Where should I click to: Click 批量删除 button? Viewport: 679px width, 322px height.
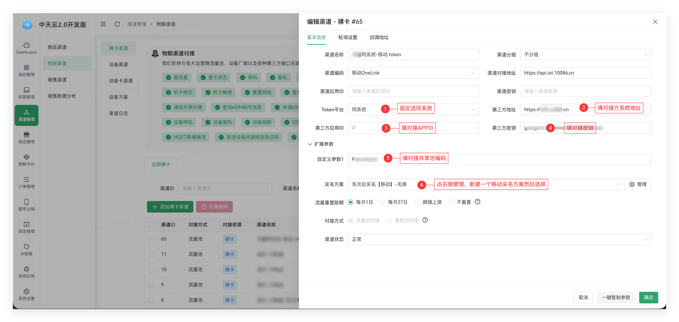pos(214,207)
